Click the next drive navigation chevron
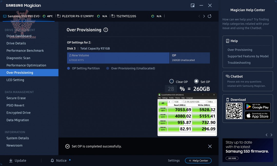 point(204,16)
